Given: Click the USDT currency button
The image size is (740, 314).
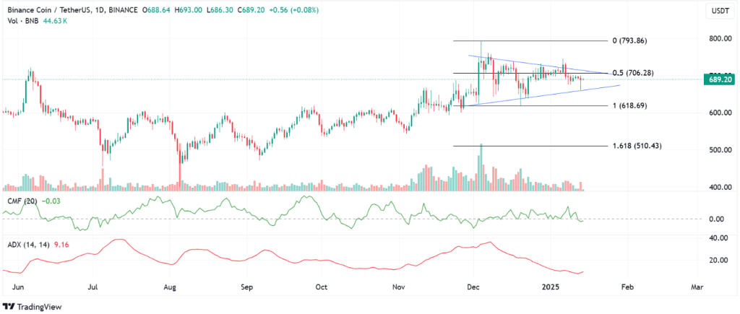Looking at the screenshot, I should point(722,10).
